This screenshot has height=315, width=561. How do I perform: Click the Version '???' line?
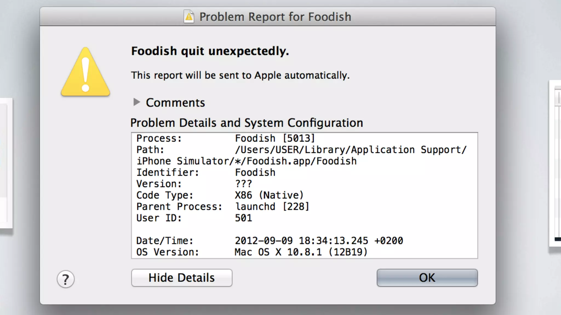point(194,184)
